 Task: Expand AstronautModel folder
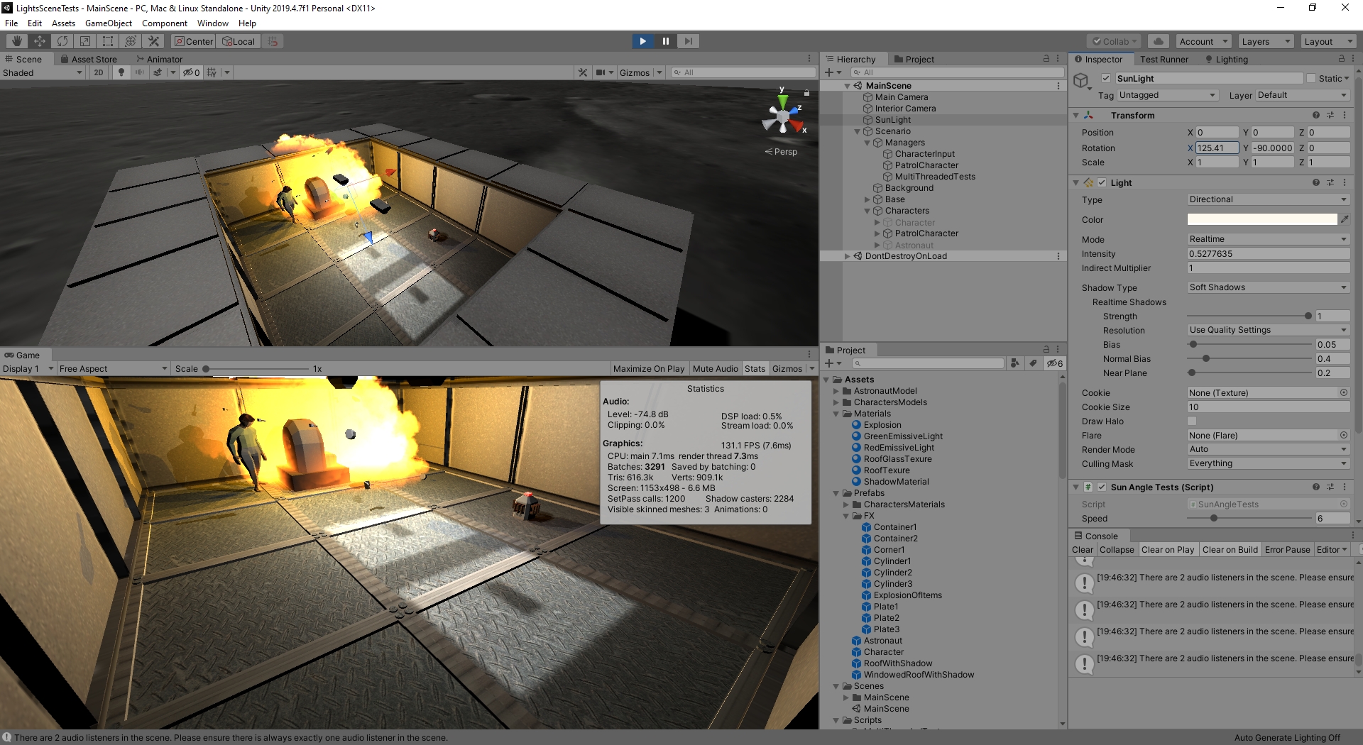[x=836, y=391]
